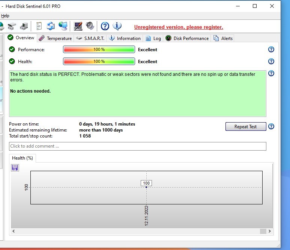Screen dimensions: 290x250
Task: Click the unregistered version register link
Action: coord(179,27)
